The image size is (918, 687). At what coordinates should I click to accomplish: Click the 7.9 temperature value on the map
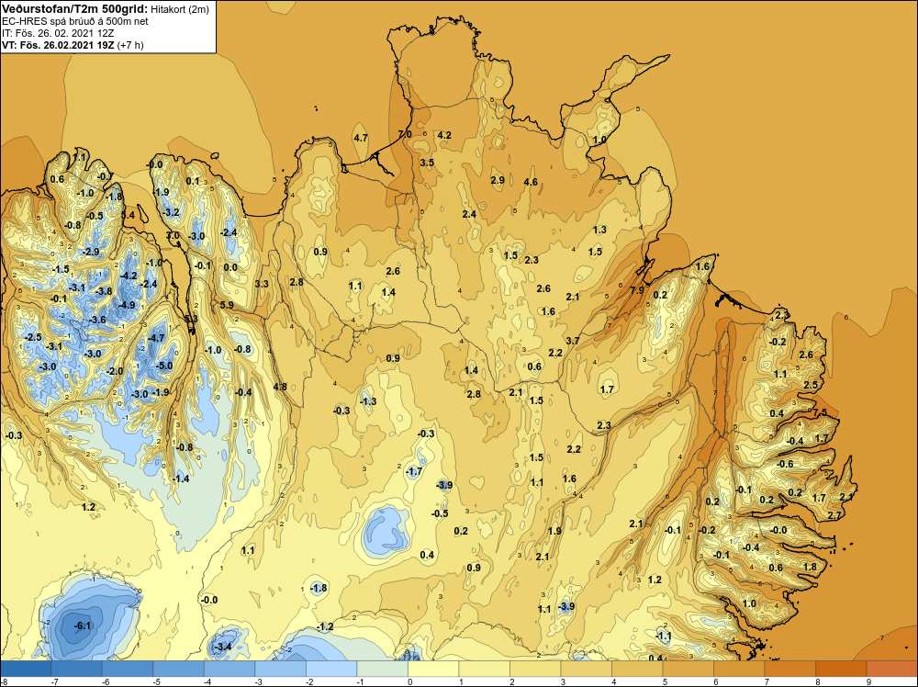[x=637, y=290]
